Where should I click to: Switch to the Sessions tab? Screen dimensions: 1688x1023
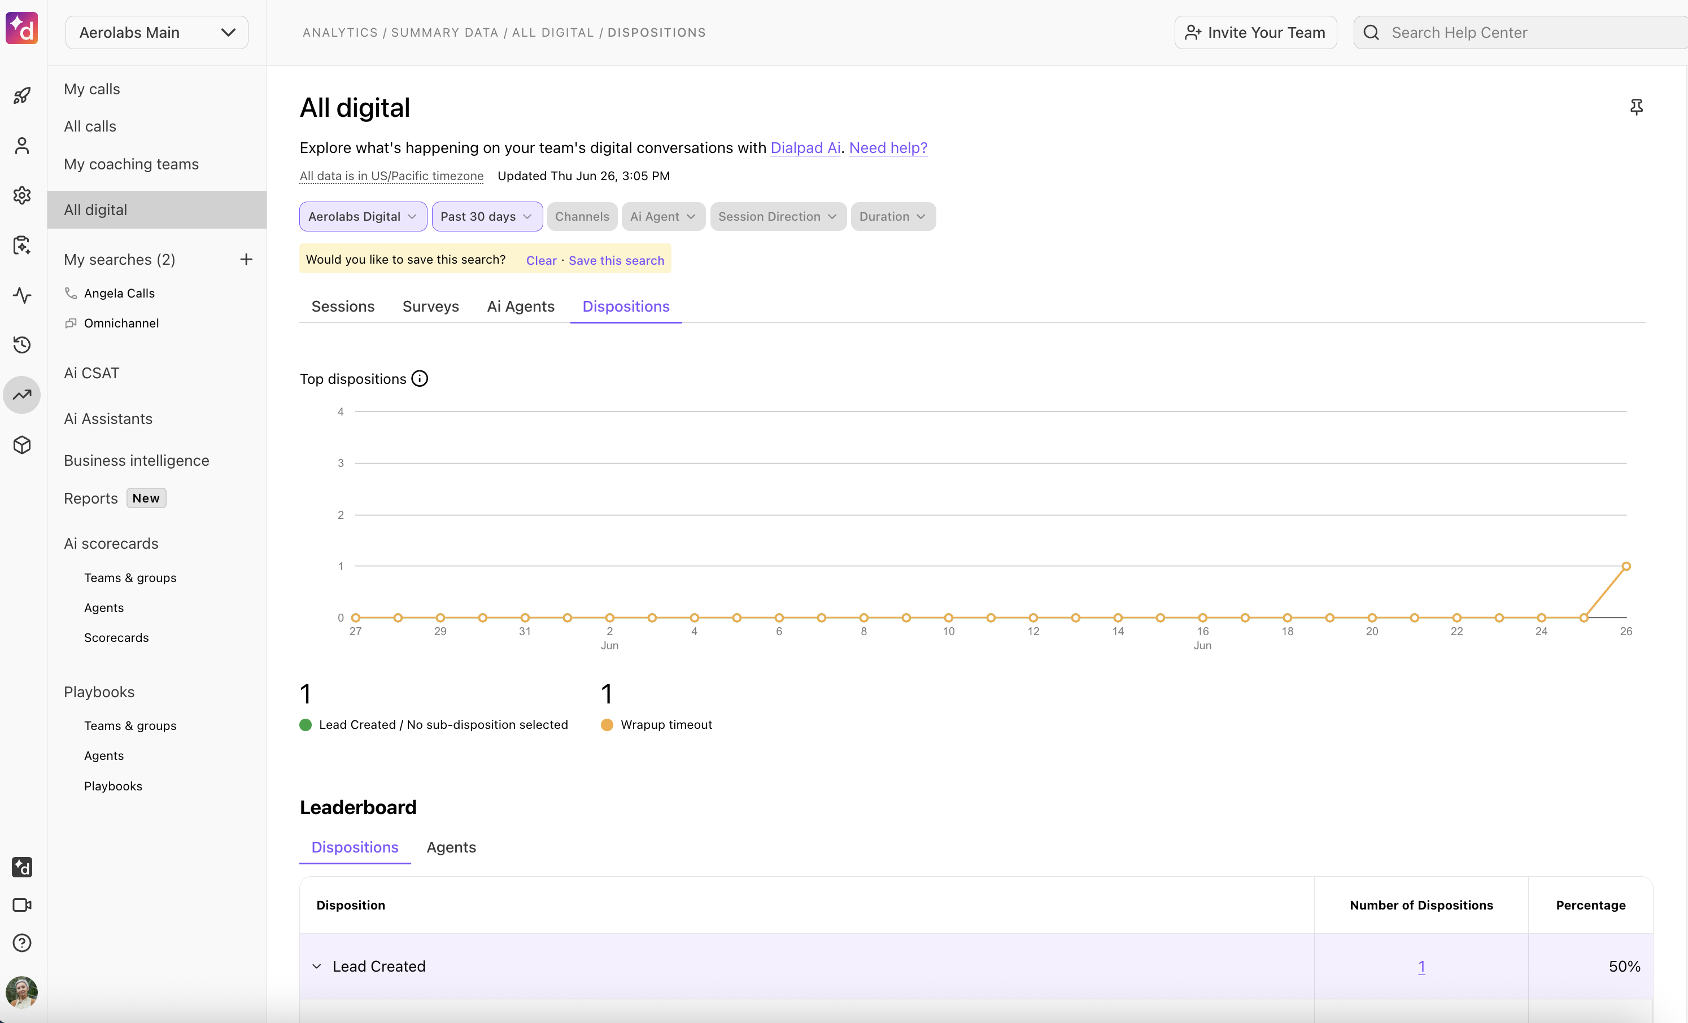(x=343, y=306)
